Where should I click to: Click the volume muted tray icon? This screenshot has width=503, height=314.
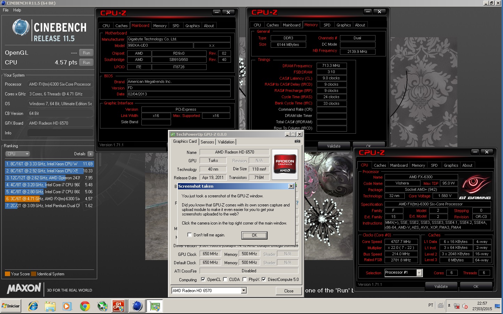tap(465, 306)
